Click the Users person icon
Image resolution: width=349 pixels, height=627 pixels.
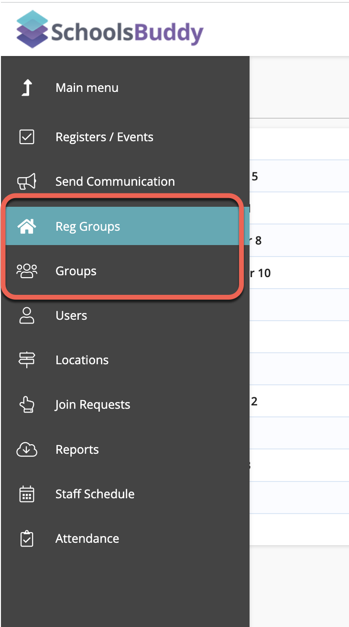pos(27,315)
